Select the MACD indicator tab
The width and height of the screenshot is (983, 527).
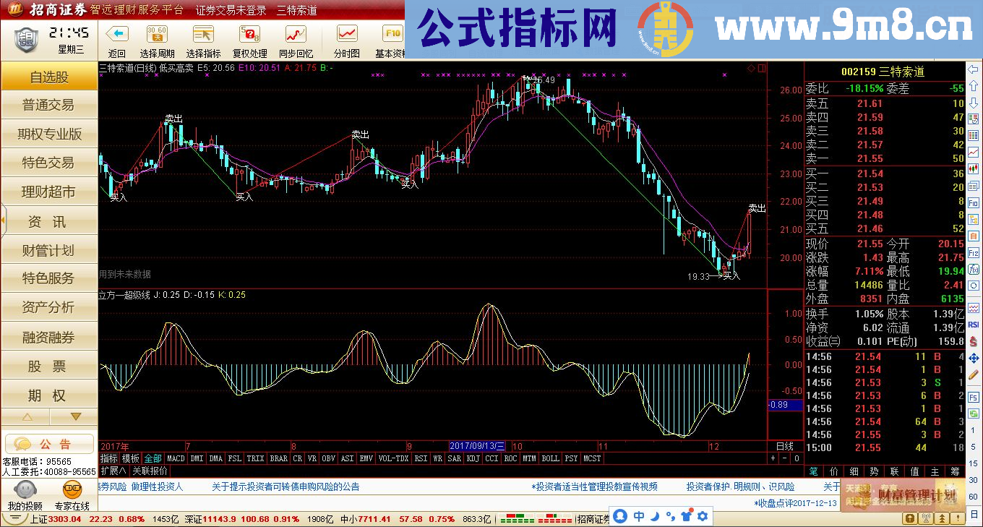point(176,458)
